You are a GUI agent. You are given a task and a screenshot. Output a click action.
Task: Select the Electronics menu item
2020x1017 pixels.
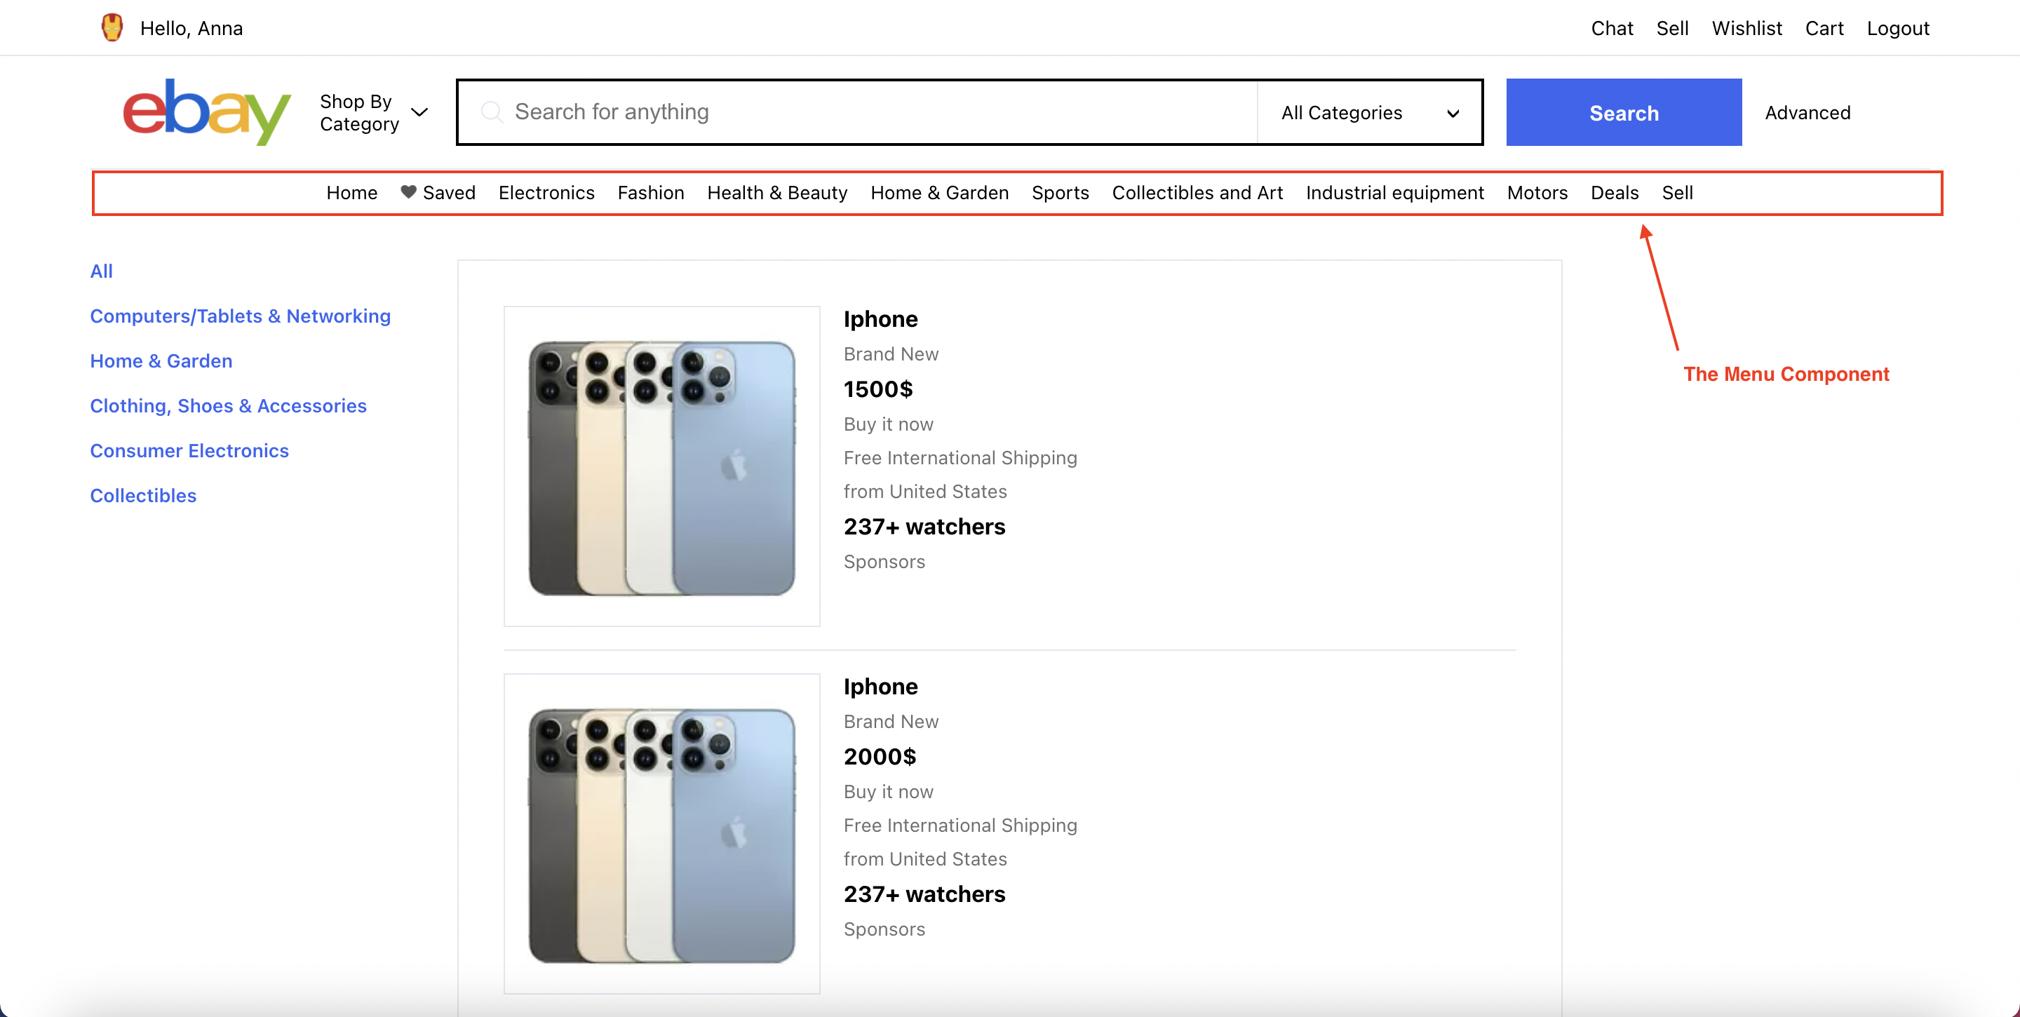pyautogui.click(x=546, y=192)
